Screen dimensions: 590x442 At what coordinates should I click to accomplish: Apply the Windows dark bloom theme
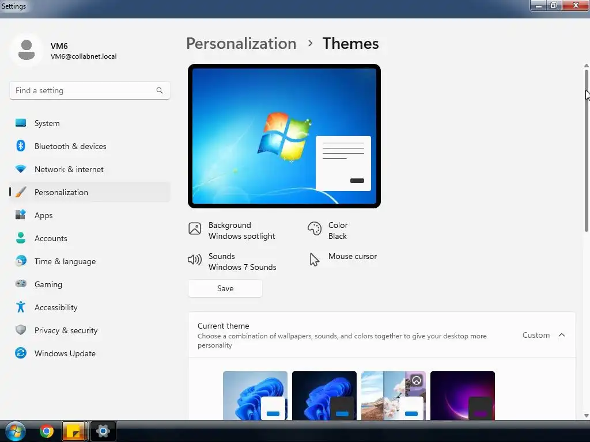point(324,395)
